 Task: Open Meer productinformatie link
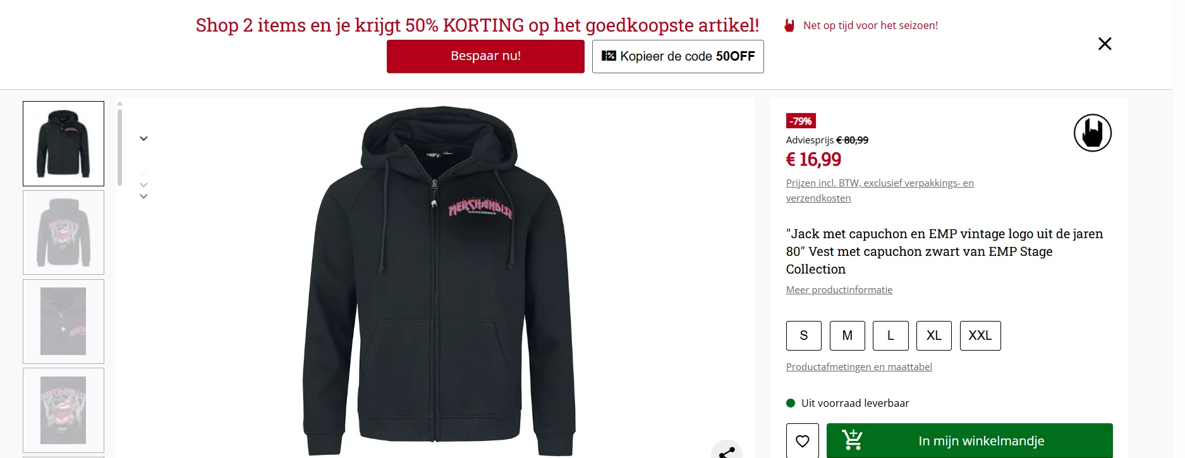point(839,290)
